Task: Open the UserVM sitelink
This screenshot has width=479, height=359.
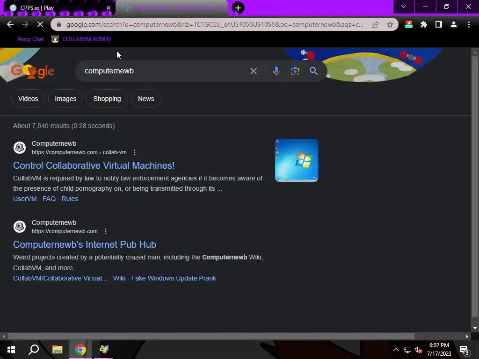Action: [25, 199]
